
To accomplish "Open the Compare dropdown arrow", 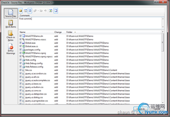I will click(x=38, y=11).
